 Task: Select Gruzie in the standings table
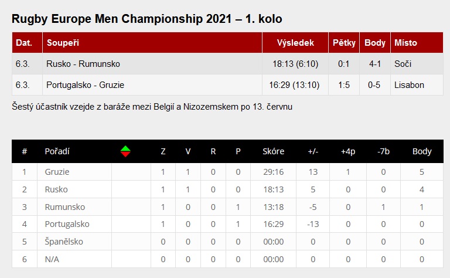(x=57, y=172)
